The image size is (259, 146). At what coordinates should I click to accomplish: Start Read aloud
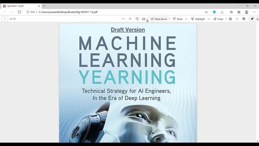coord(159,19)
